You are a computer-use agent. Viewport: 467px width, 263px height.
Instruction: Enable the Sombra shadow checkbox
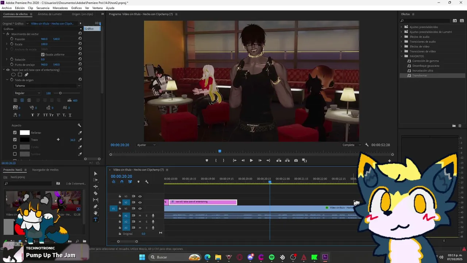click(x=15, y=154)
